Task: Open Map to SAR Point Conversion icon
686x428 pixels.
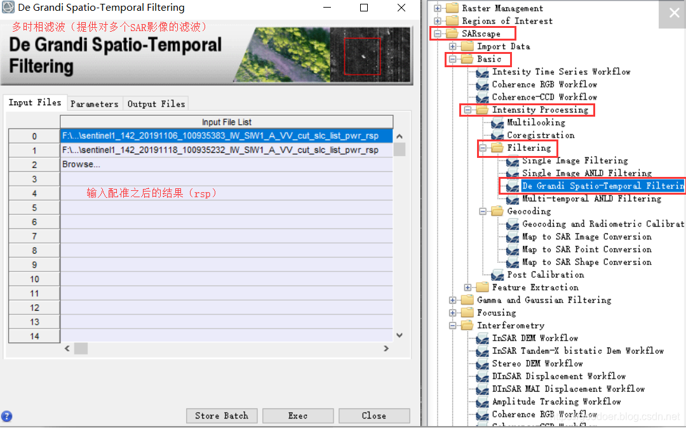Action: pyautogui.click(x=513, y=250)
